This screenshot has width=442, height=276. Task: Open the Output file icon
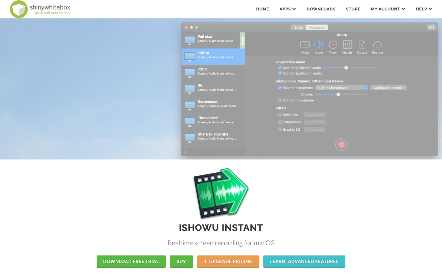[362, 44]
